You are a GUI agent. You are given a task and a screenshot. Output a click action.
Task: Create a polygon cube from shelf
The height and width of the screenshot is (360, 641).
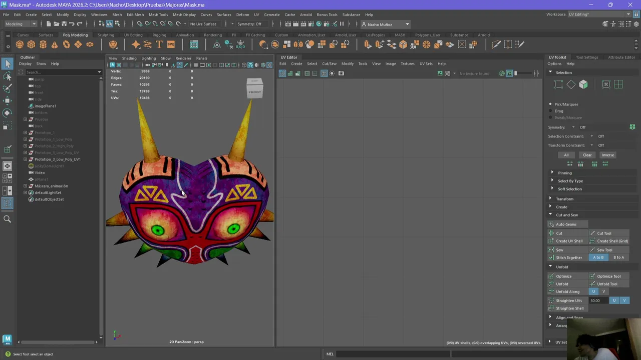(31, 44)
